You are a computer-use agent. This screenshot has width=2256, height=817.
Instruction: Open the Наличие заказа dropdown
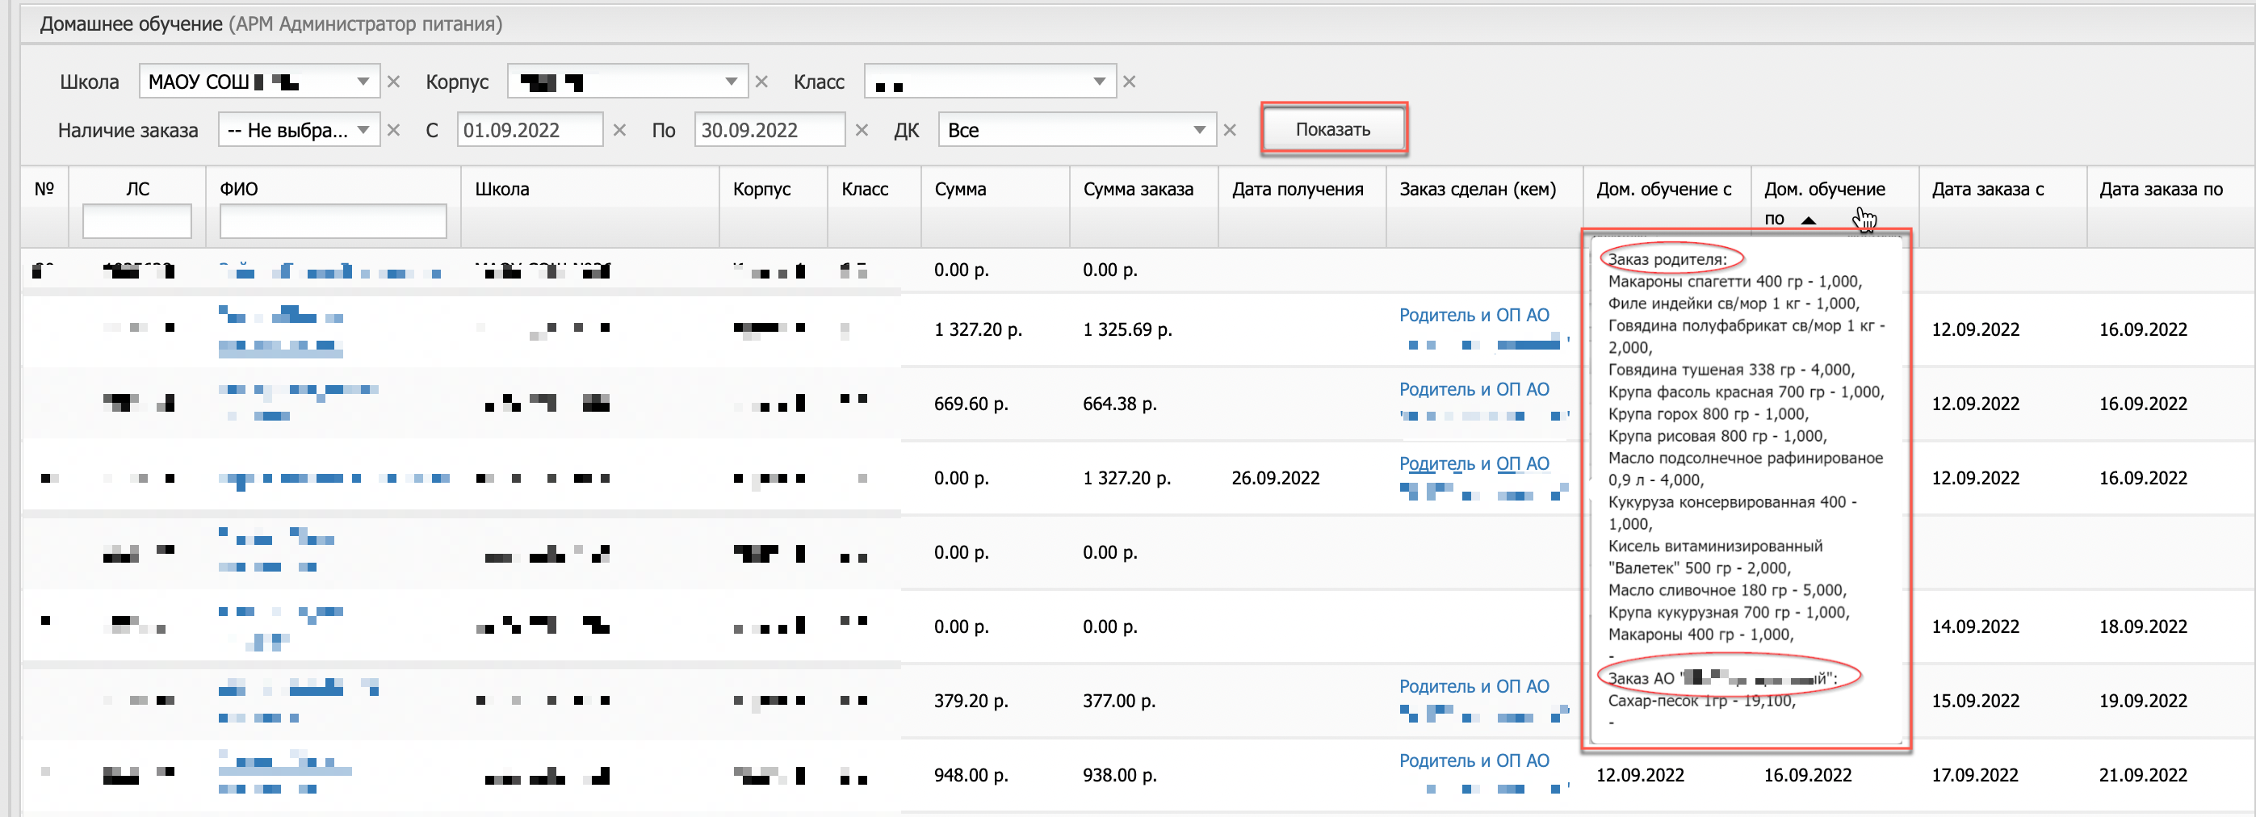pyautogui.click(x=363, y=130)
